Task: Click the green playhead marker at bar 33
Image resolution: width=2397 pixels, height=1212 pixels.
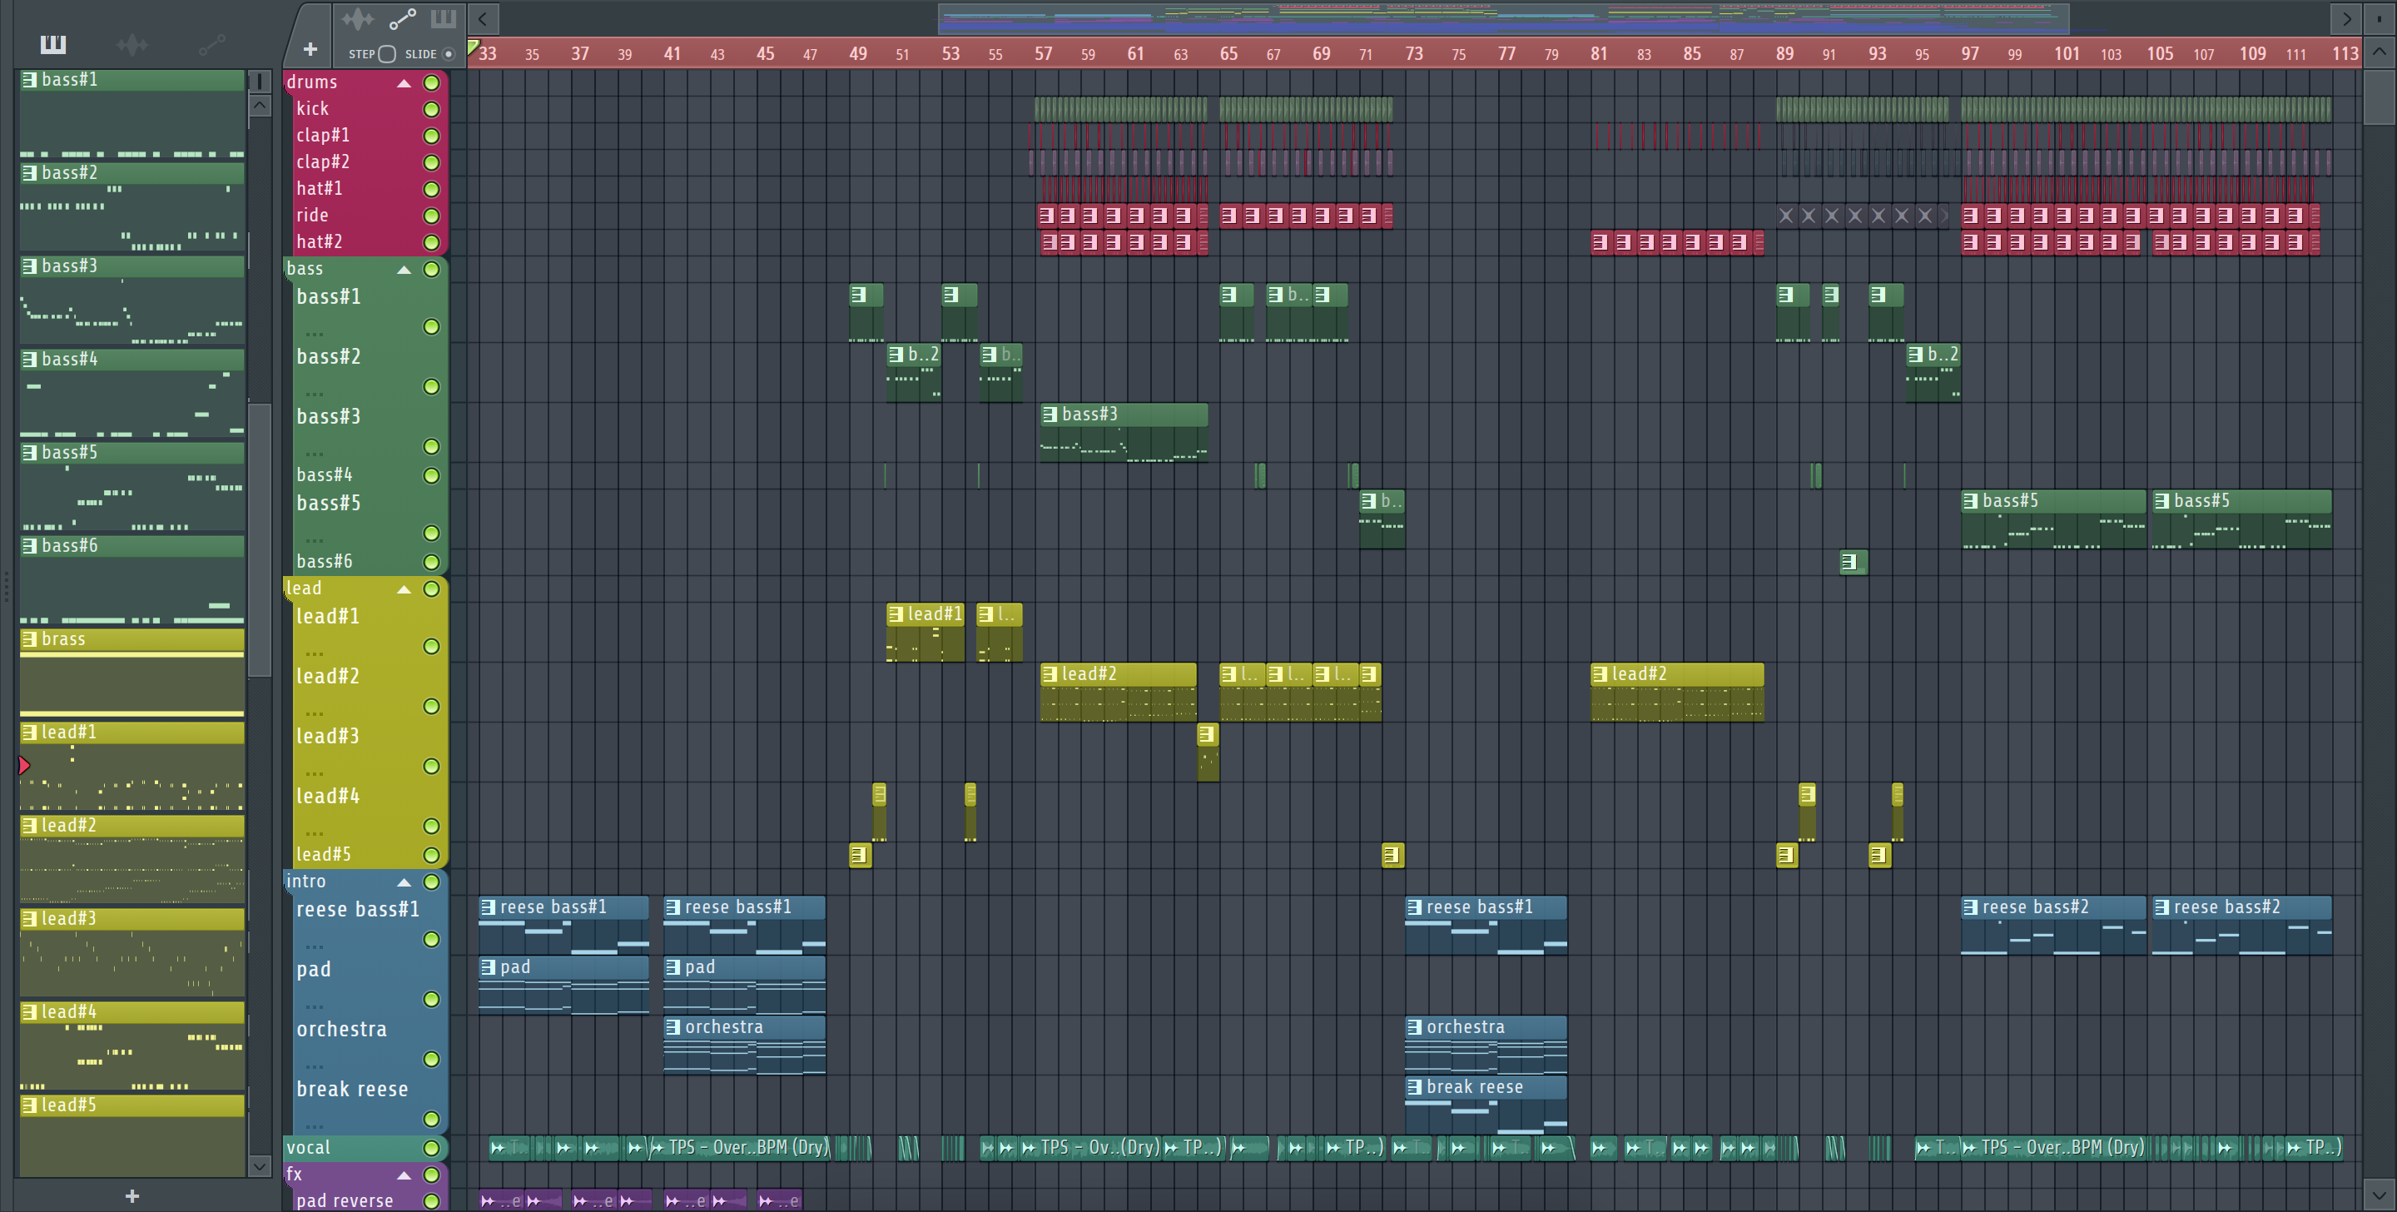Action: click(x=474, y=47)
